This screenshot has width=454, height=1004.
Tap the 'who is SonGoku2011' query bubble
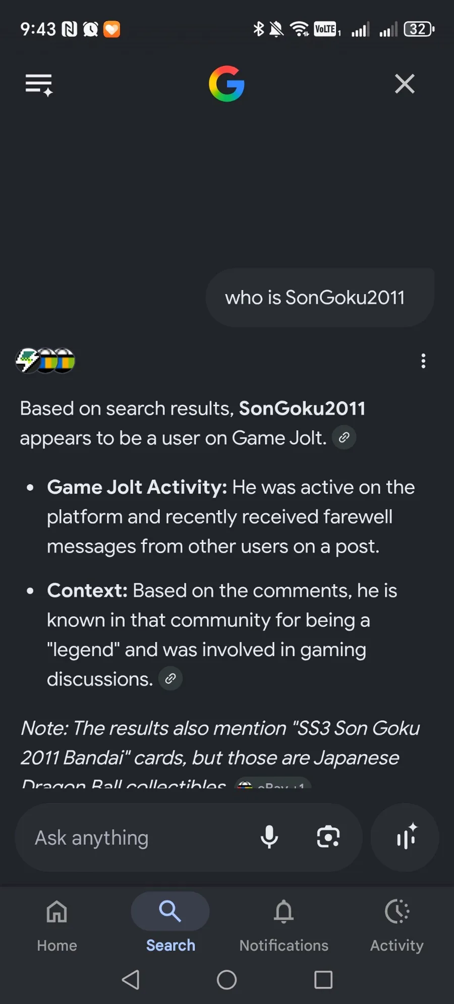point(320,298)
